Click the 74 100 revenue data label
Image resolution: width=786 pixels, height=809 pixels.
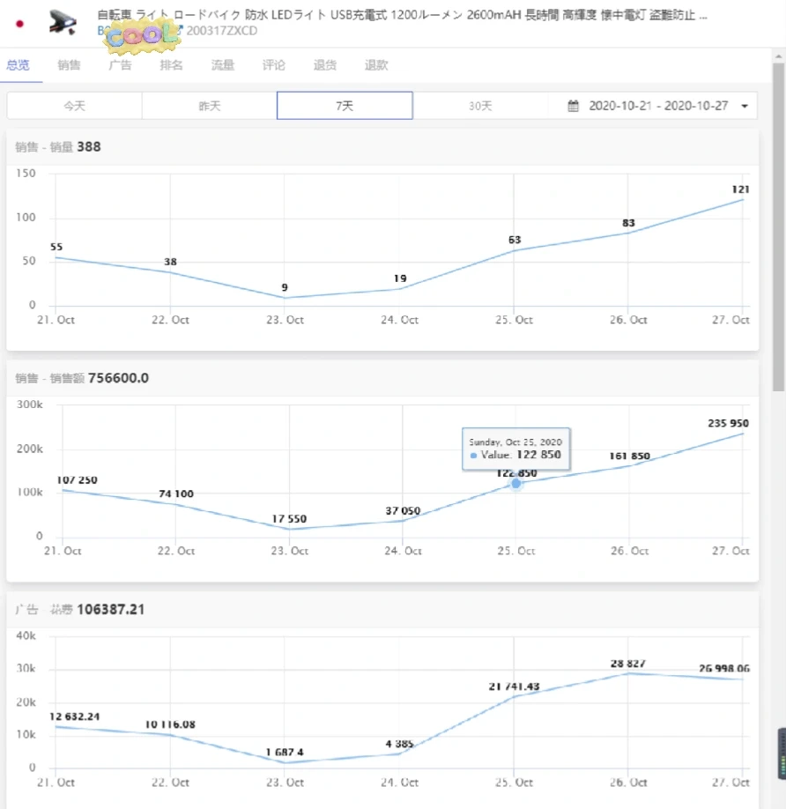176,494
